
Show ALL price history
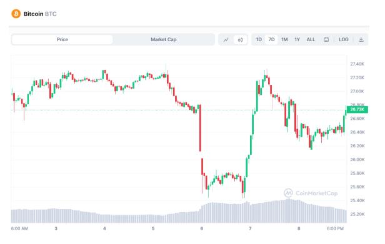311,40
